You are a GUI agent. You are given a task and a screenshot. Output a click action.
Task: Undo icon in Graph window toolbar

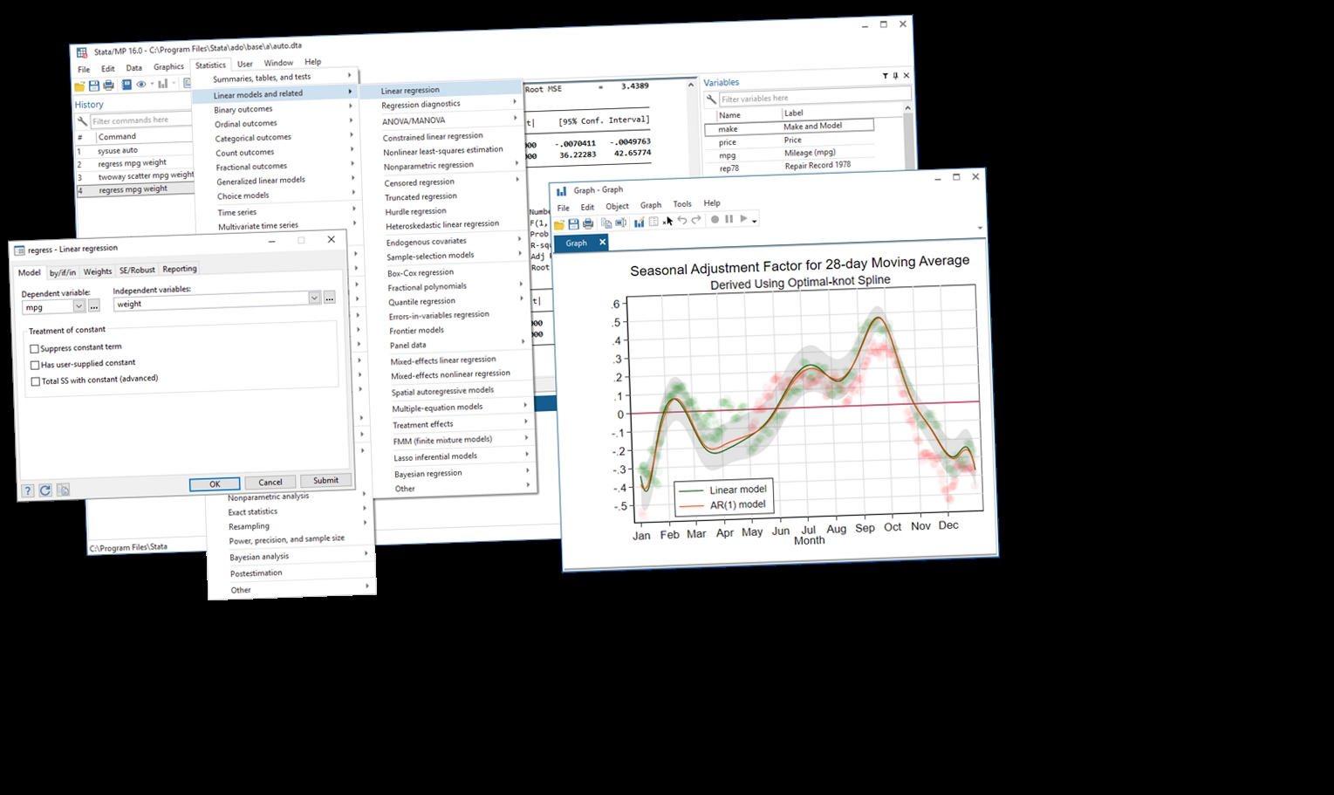[682, 221]
